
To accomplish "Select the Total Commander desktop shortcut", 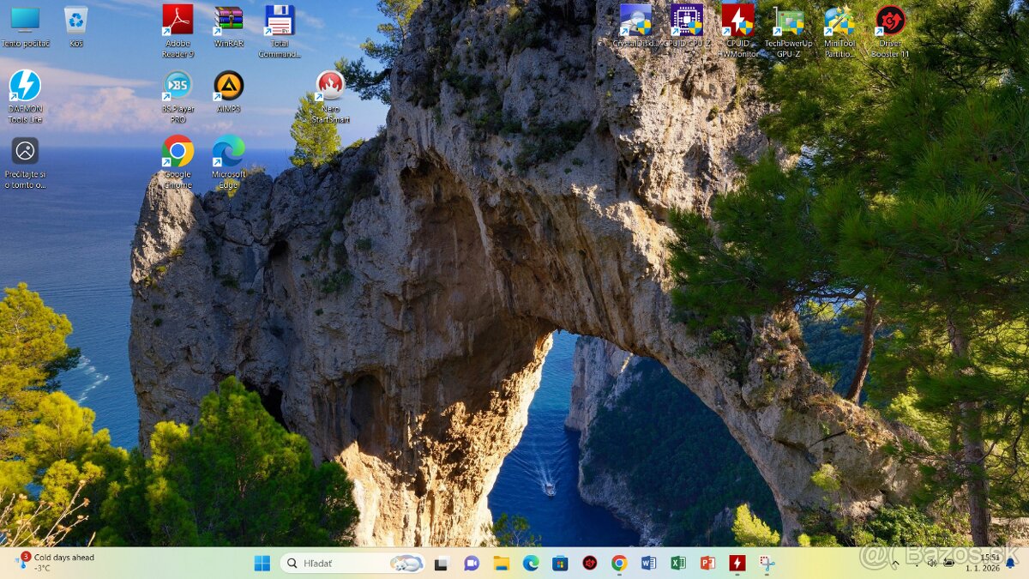I will [x=280, y=21].
